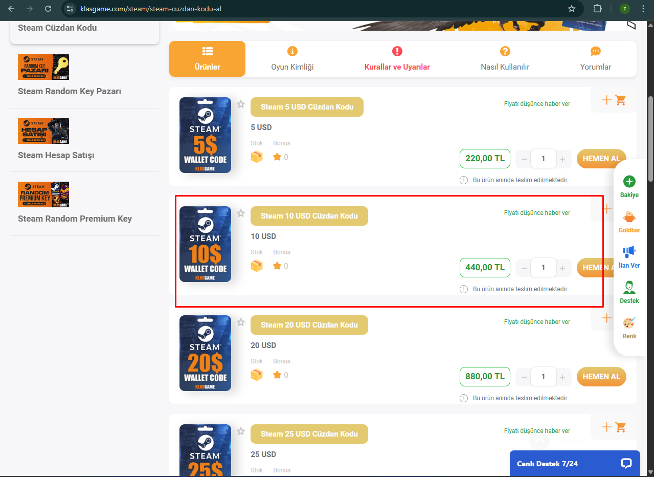The height and width of the screenshot is (477, 654).
Task: Bookmark this page with the star icon
Action: tap(572, 9)
